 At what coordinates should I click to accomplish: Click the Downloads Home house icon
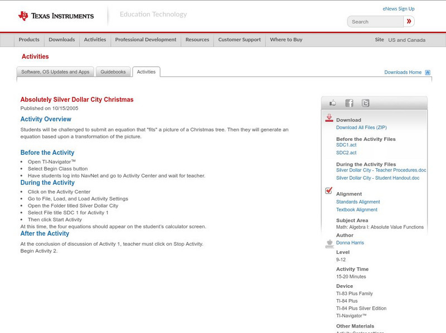[x=428, y=72]
